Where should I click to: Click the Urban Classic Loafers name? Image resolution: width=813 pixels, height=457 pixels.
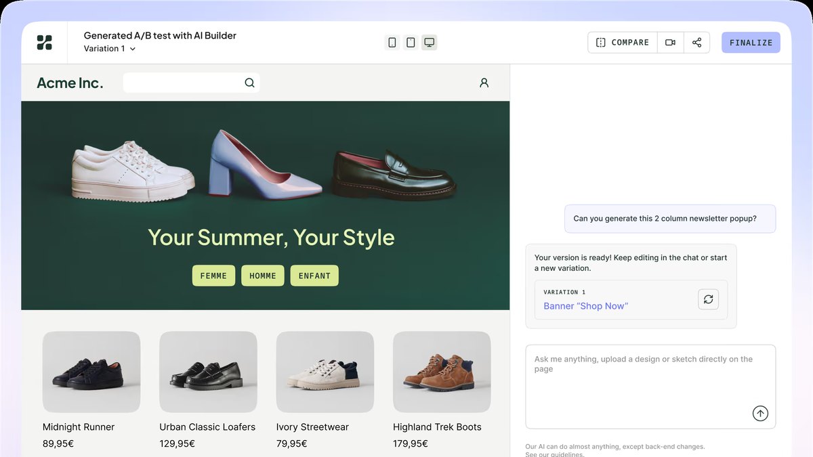(207, 427)
